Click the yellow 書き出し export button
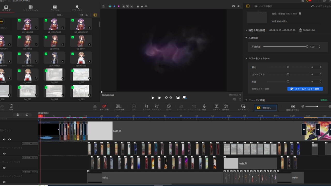The image size is (331, 186). [266, 108]
